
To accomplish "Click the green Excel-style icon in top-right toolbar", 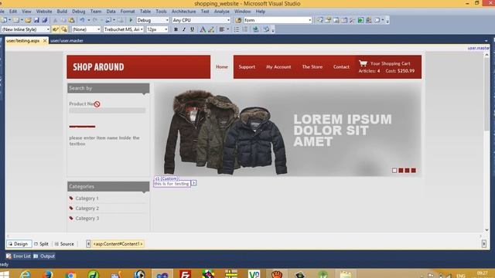I will click(x=360, y=20).
